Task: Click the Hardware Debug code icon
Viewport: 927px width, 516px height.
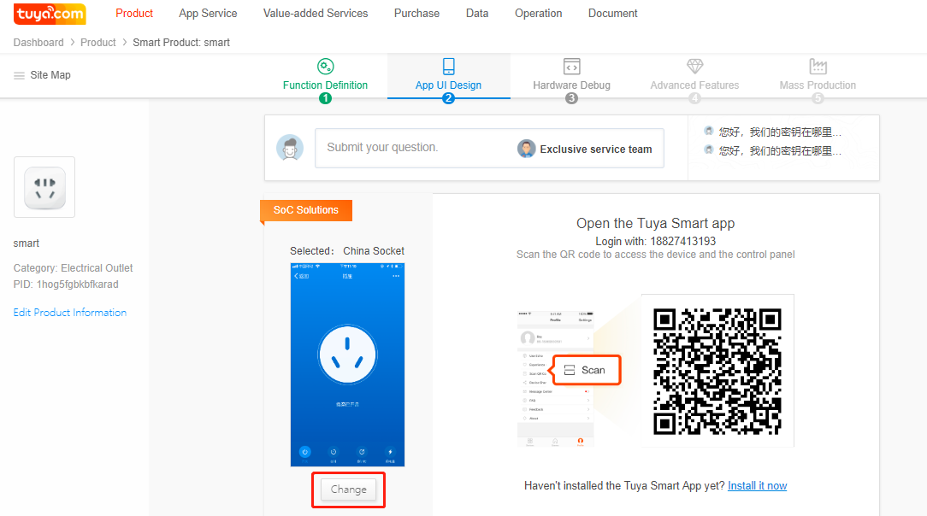Action: point(571,67)
